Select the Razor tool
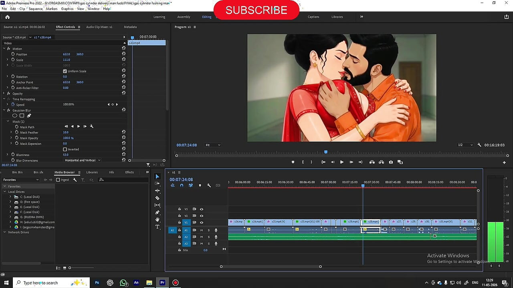The width and height of the screenshot is (513, 288). pyautogui.click(x=157, y=198)
